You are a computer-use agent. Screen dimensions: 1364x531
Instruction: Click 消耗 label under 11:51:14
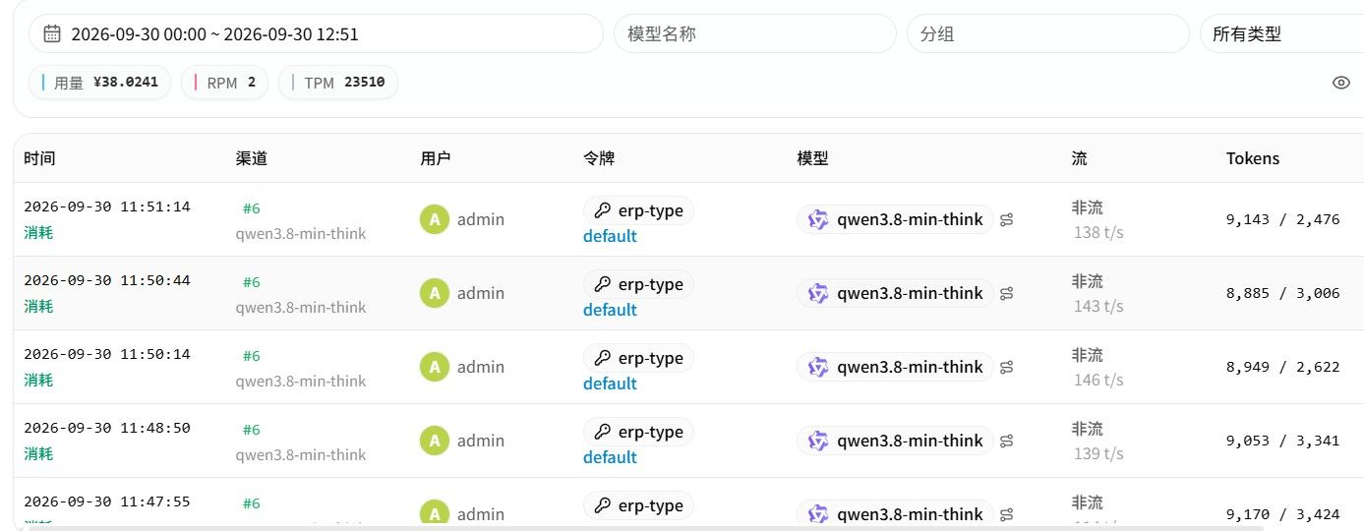(x=38, y=232)
